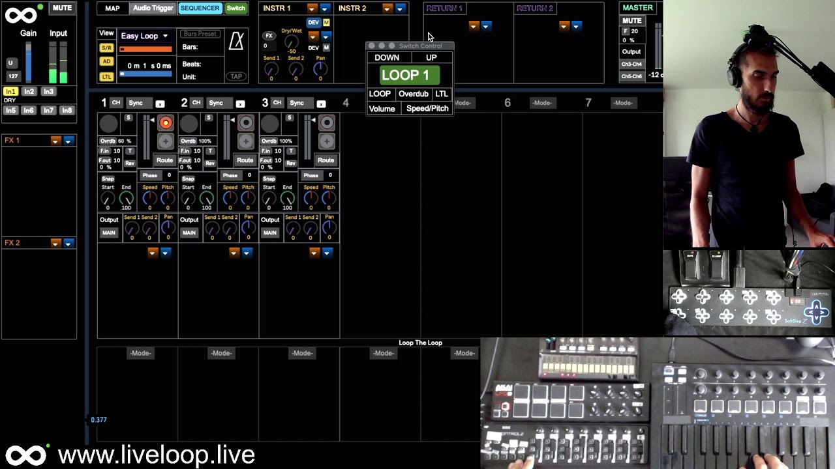This screenshot has width=835, height=469.
Task: Select input In1
Action: 10,92
